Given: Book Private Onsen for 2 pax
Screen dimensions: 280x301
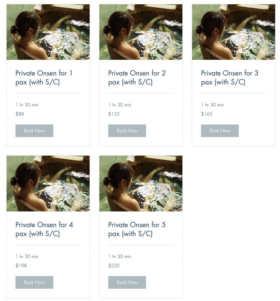Looking at the screenshot, I should click(x=127, y=131).
